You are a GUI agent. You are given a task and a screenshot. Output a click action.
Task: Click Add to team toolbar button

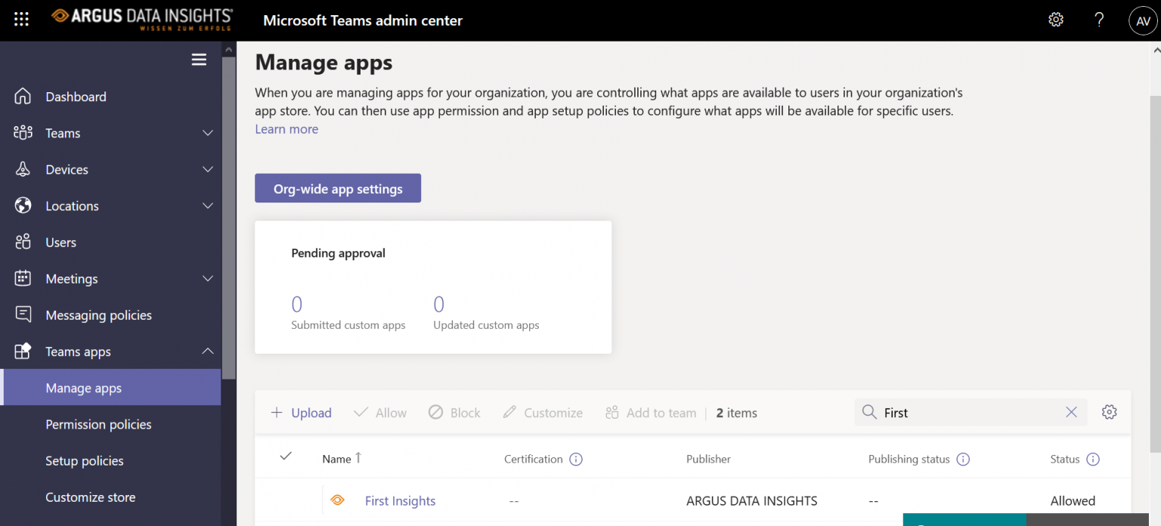(651, 413)
